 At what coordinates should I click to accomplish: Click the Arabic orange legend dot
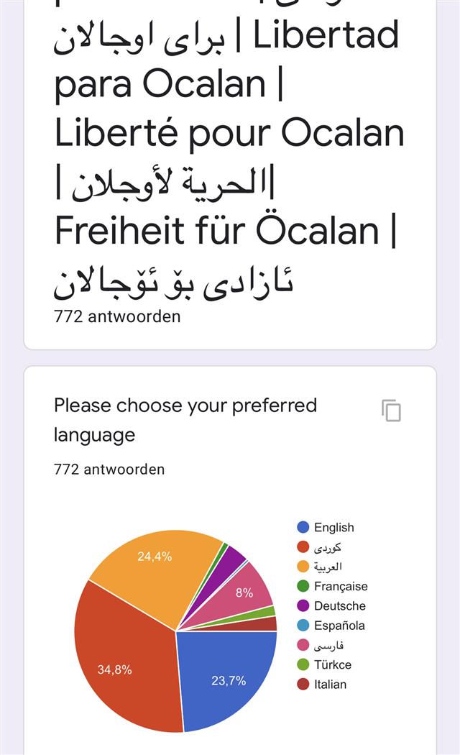coord(303,567)
